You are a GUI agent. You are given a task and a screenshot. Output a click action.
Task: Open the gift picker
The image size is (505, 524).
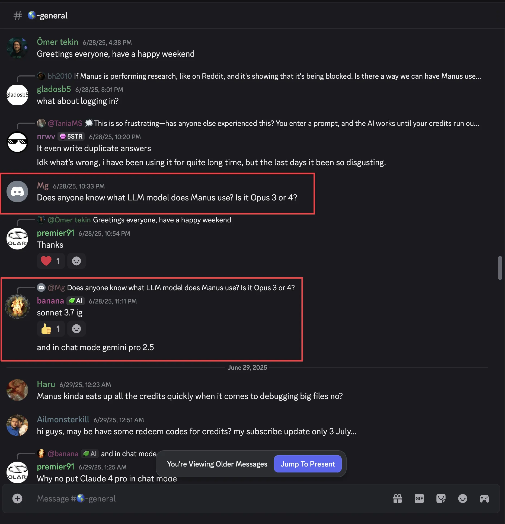(x=397, y=498)
